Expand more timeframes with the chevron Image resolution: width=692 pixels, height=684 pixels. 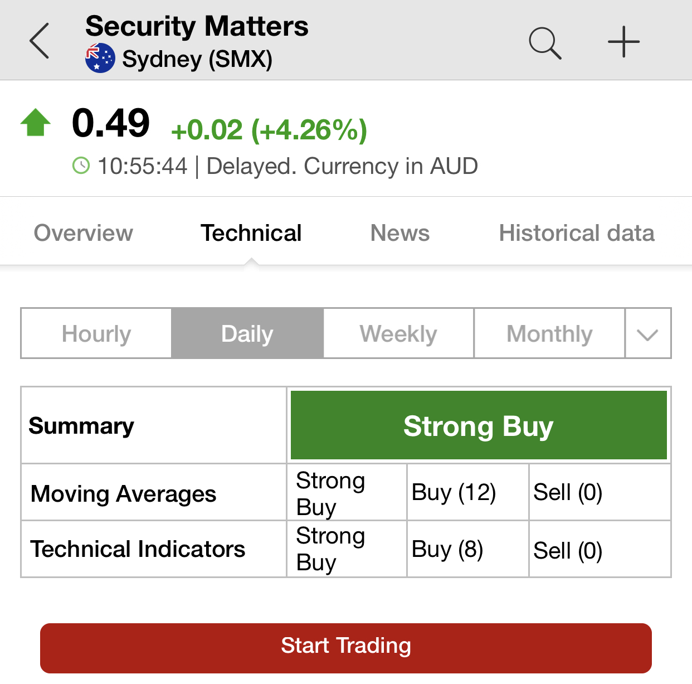pyautogui.click(x=648, y=333)
